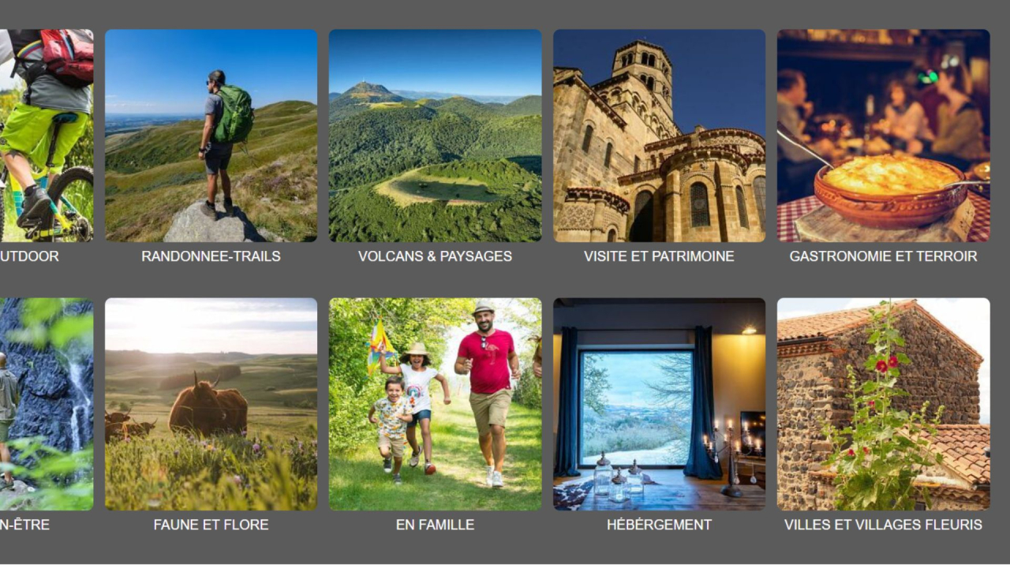Open the En Famille running family photo
1010x568 pixels.
[435, 404]
